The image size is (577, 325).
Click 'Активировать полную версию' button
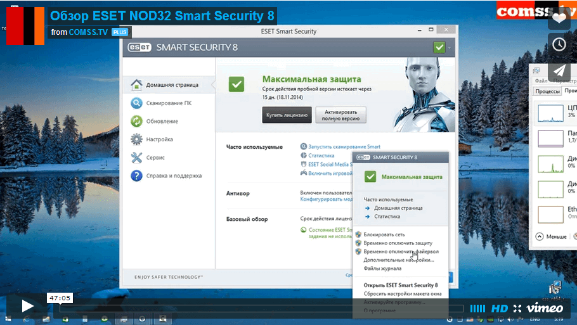[340, 115]
